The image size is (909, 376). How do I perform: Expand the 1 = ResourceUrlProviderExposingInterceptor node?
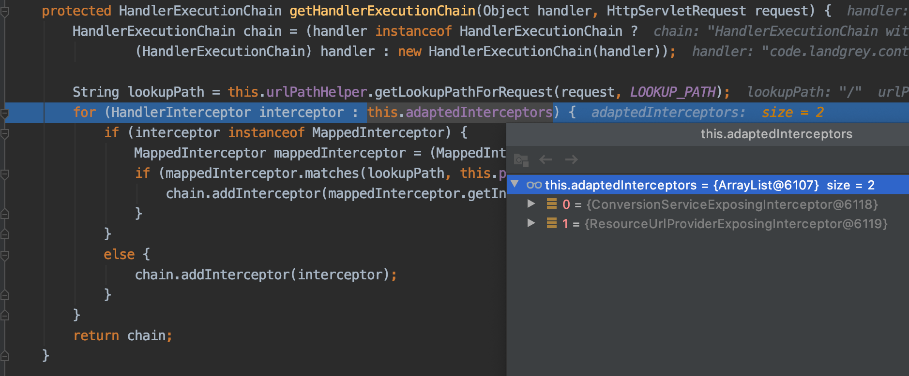(531, 223)
